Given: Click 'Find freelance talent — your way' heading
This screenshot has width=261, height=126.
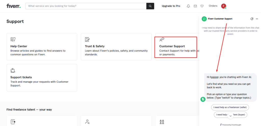Looking at the screenshot, I should (x=29, y=110).
